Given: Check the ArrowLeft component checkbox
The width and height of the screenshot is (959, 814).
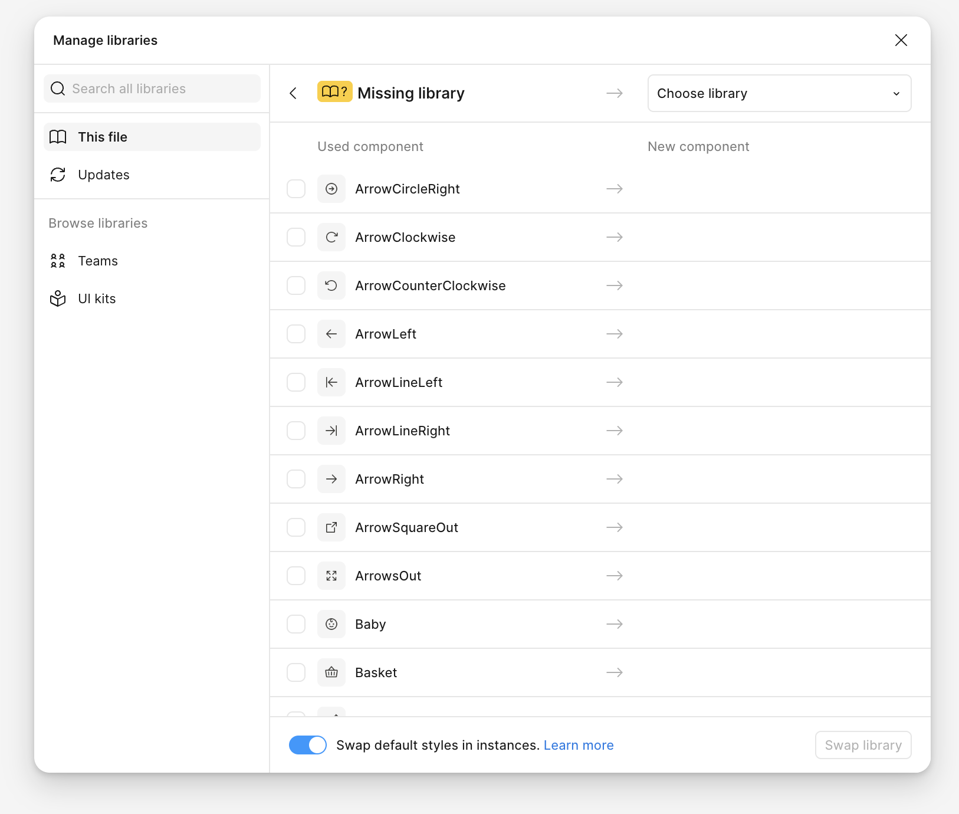Looking at the screenshot, I should 296,334.
